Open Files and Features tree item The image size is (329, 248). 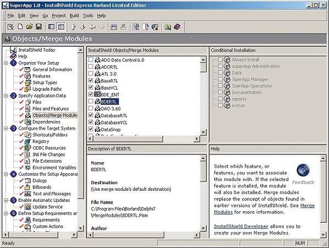[50, 109]
